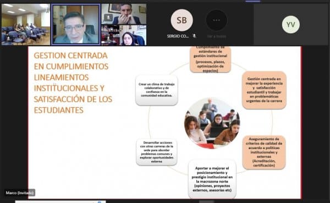Click the 'Ver a todos' label
This screenshot has width=330, height=203.
(217, 36)
